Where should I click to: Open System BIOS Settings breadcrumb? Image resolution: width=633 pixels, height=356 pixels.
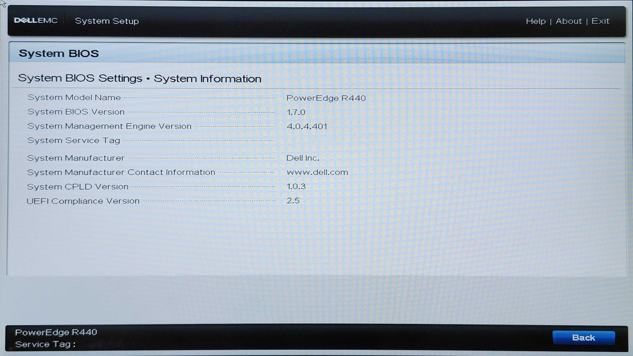click(x=80, y=78)
